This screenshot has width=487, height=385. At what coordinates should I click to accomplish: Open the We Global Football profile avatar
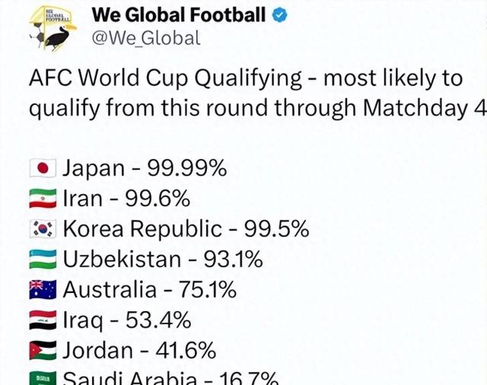pyautogui.click(x=53, y=28)
